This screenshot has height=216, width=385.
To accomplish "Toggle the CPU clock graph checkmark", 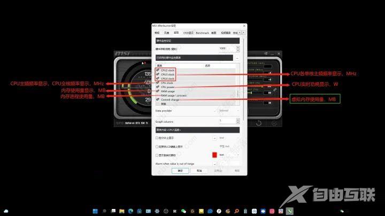I will (158, 83).
